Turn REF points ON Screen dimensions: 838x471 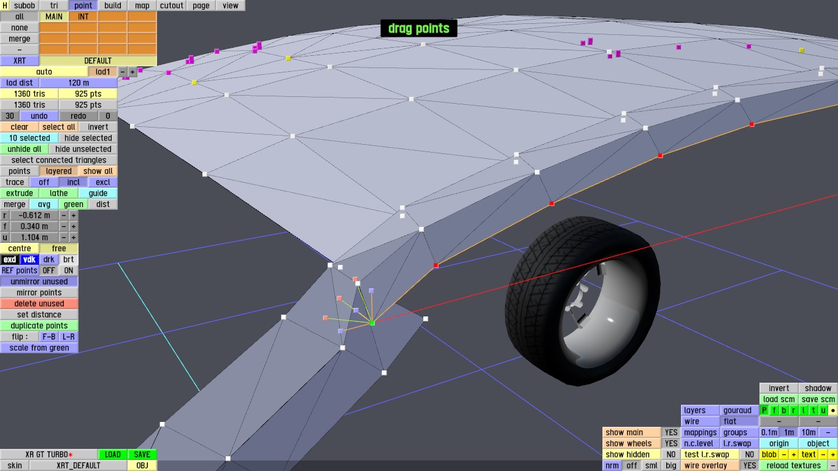click(x=69, y=270)
